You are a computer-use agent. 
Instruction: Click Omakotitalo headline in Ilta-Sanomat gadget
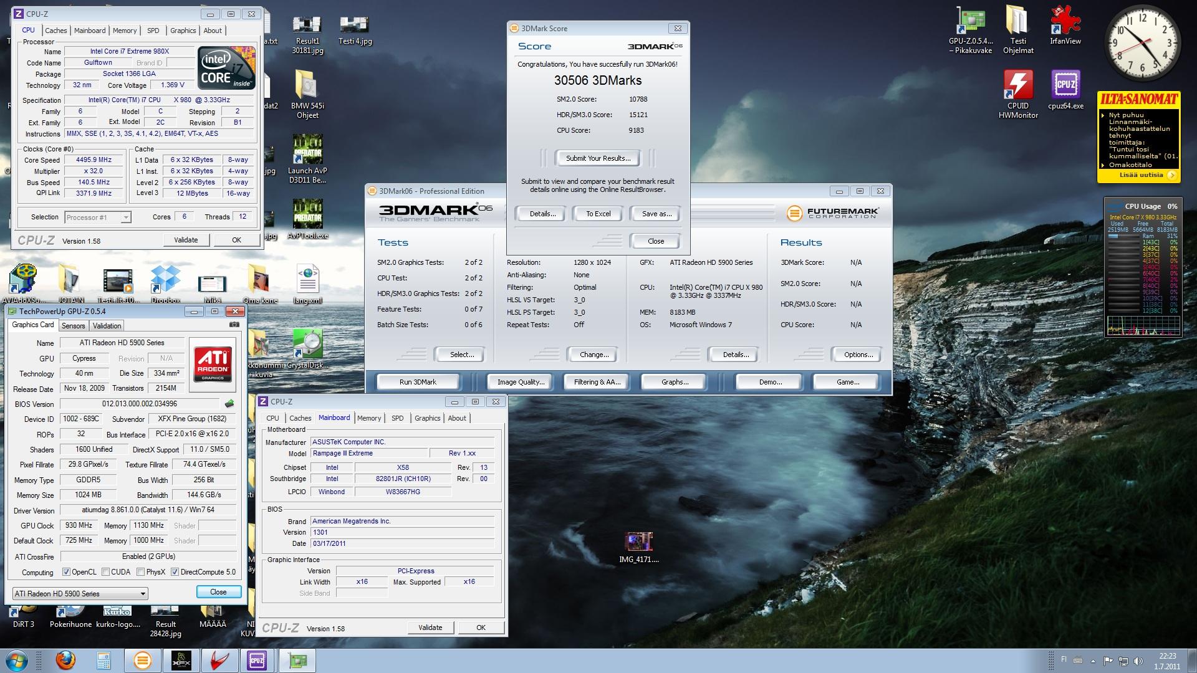[1130, 165]
